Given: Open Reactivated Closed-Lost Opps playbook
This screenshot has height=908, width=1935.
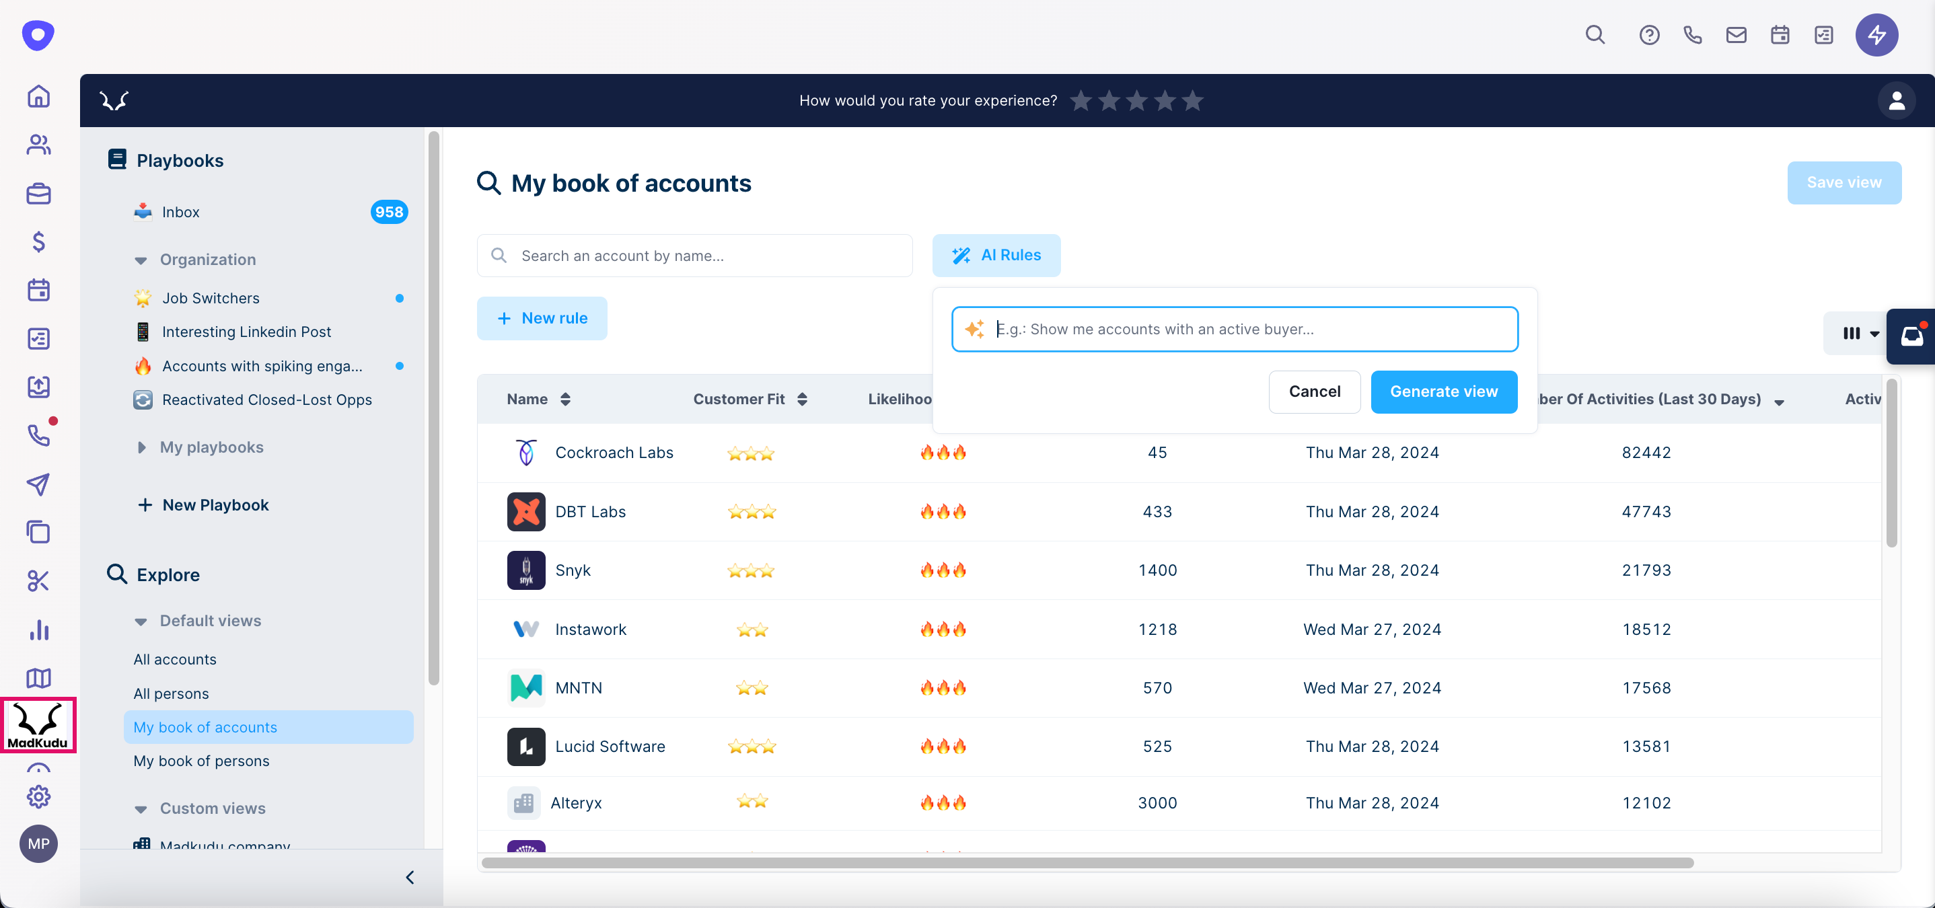Looking at the screenshot, I should click(267, 400).
